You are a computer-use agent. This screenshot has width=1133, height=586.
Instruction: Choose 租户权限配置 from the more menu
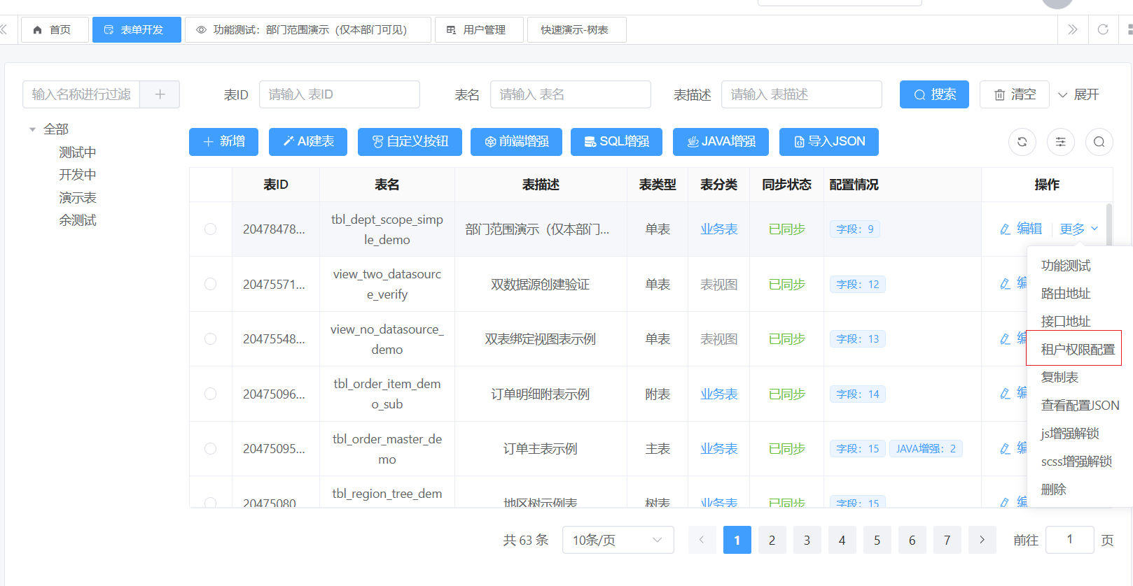tap(1077, 349)
